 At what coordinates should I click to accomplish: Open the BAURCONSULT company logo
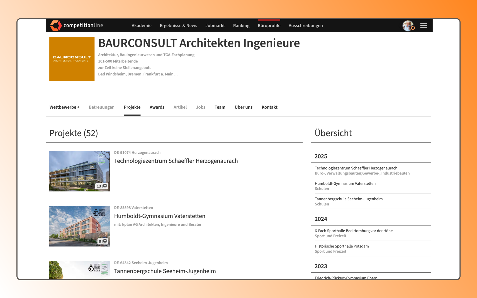coord(72,59)
